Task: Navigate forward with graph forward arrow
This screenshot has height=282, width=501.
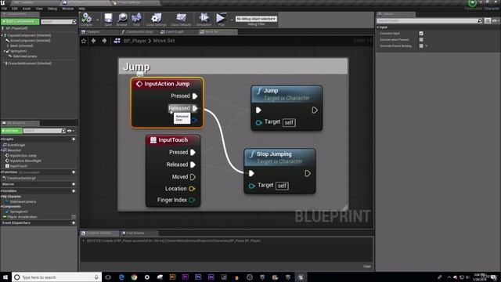Action: point(104,41)
